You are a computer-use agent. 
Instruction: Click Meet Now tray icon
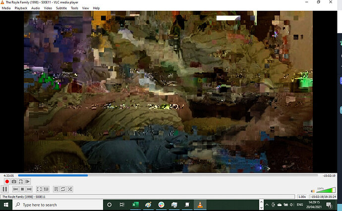tap(273, 205)
